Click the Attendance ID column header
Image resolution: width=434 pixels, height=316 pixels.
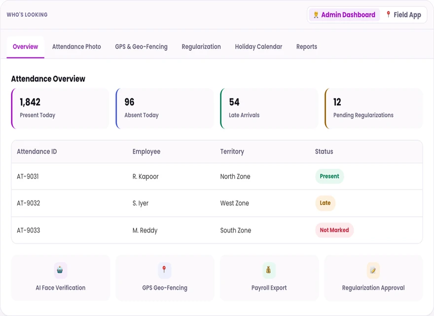(x=37, y=152)
